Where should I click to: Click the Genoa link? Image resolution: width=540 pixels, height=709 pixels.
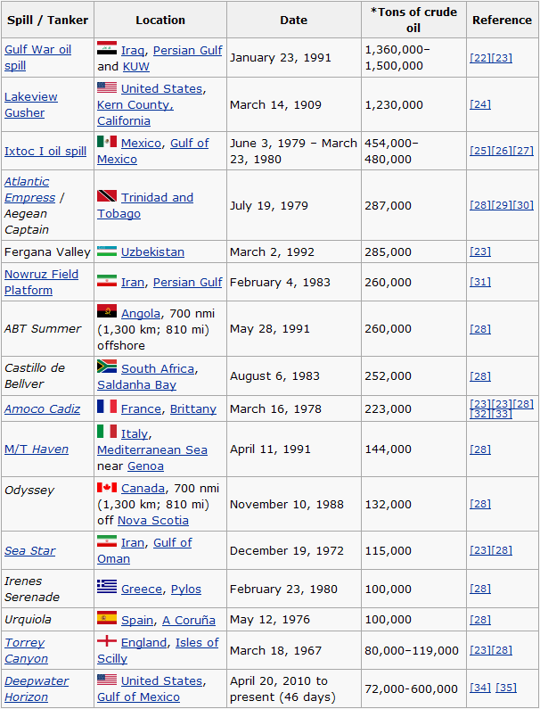(145, 466)
